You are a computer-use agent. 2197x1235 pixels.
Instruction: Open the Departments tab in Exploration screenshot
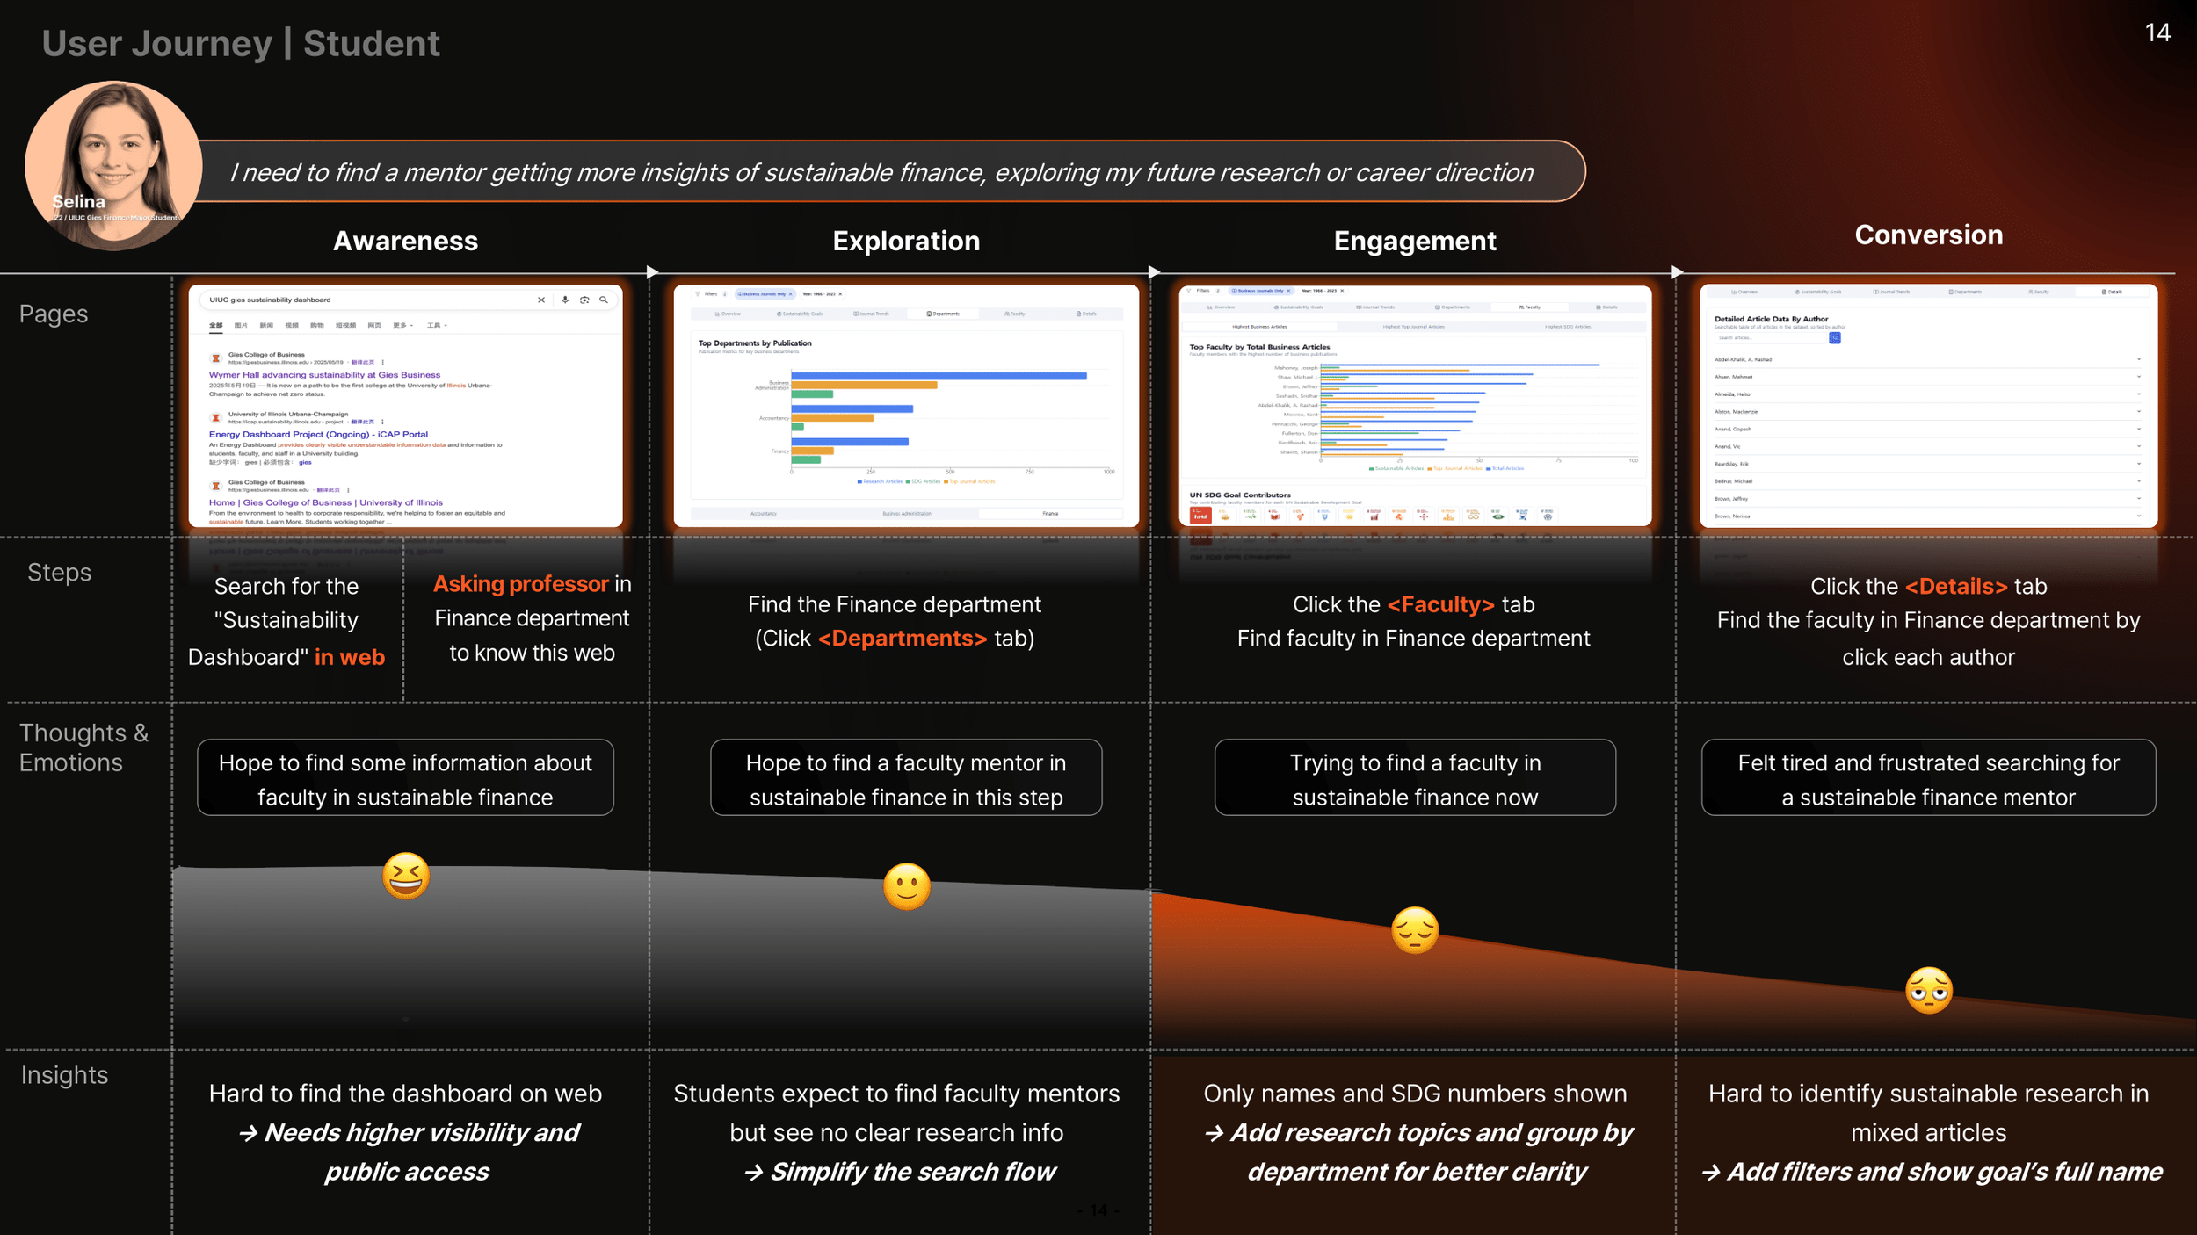pyautogui.click(x=943, y=314)
